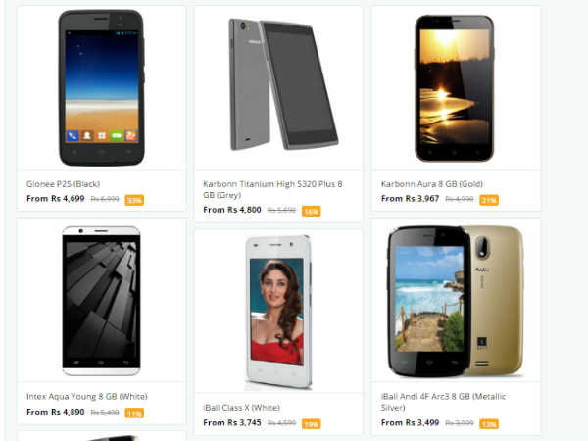Open Intex Aqua Young 8 GB (White) link
The image size is (588, 441).
87,396
